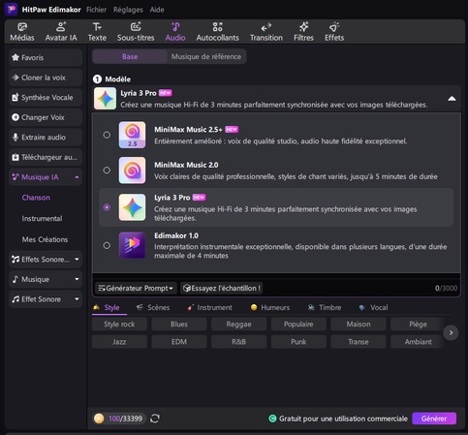Viewport: 468px width, 435px height.
Task: Add the Blues style tag
Action: (x=179, y=325)
